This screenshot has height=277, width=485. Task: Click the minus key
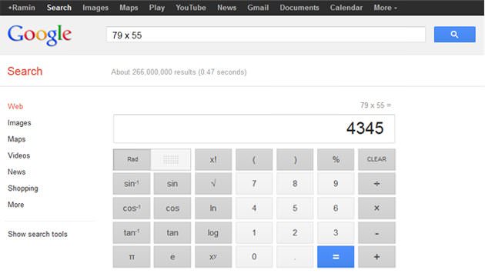click(x=376, y=232)
